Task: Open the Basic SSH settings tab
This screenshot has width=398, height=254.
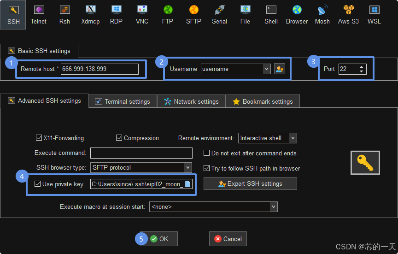Action: [39, 51]
